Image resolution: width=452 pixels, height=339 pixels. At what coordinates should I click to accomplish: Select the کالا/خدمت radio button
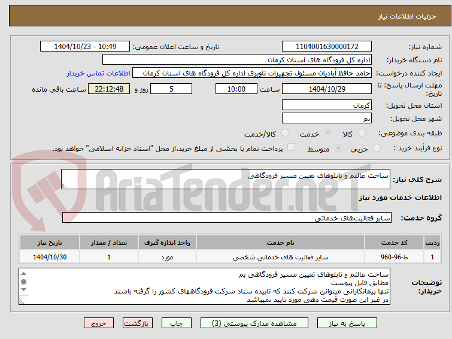285,133
